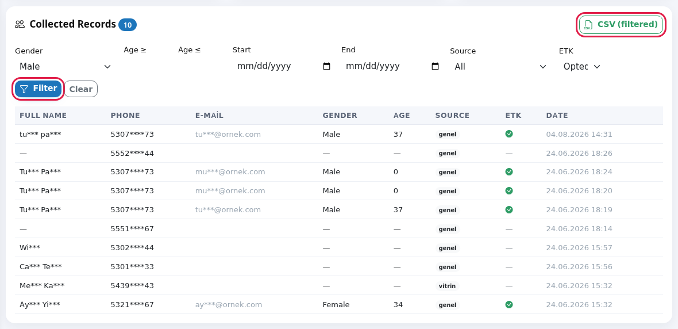
Task: Click the date 24.06.2026 15:57
Action: tap(579, 248)
